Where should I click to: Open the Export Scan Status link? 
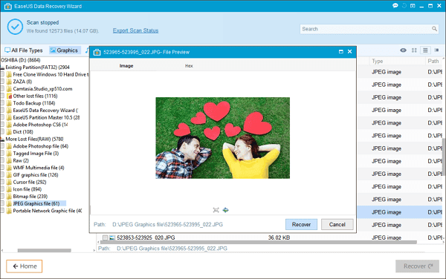[x=135, y=30]
